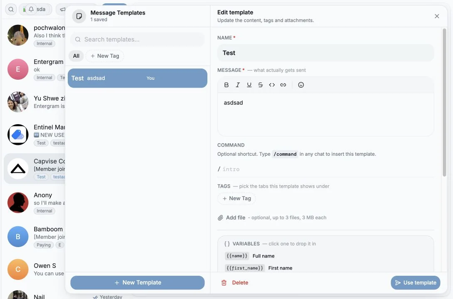This screenshot has width=453, height=299.
Task: Open Capvise chat avatar
Action: [18, 169]
